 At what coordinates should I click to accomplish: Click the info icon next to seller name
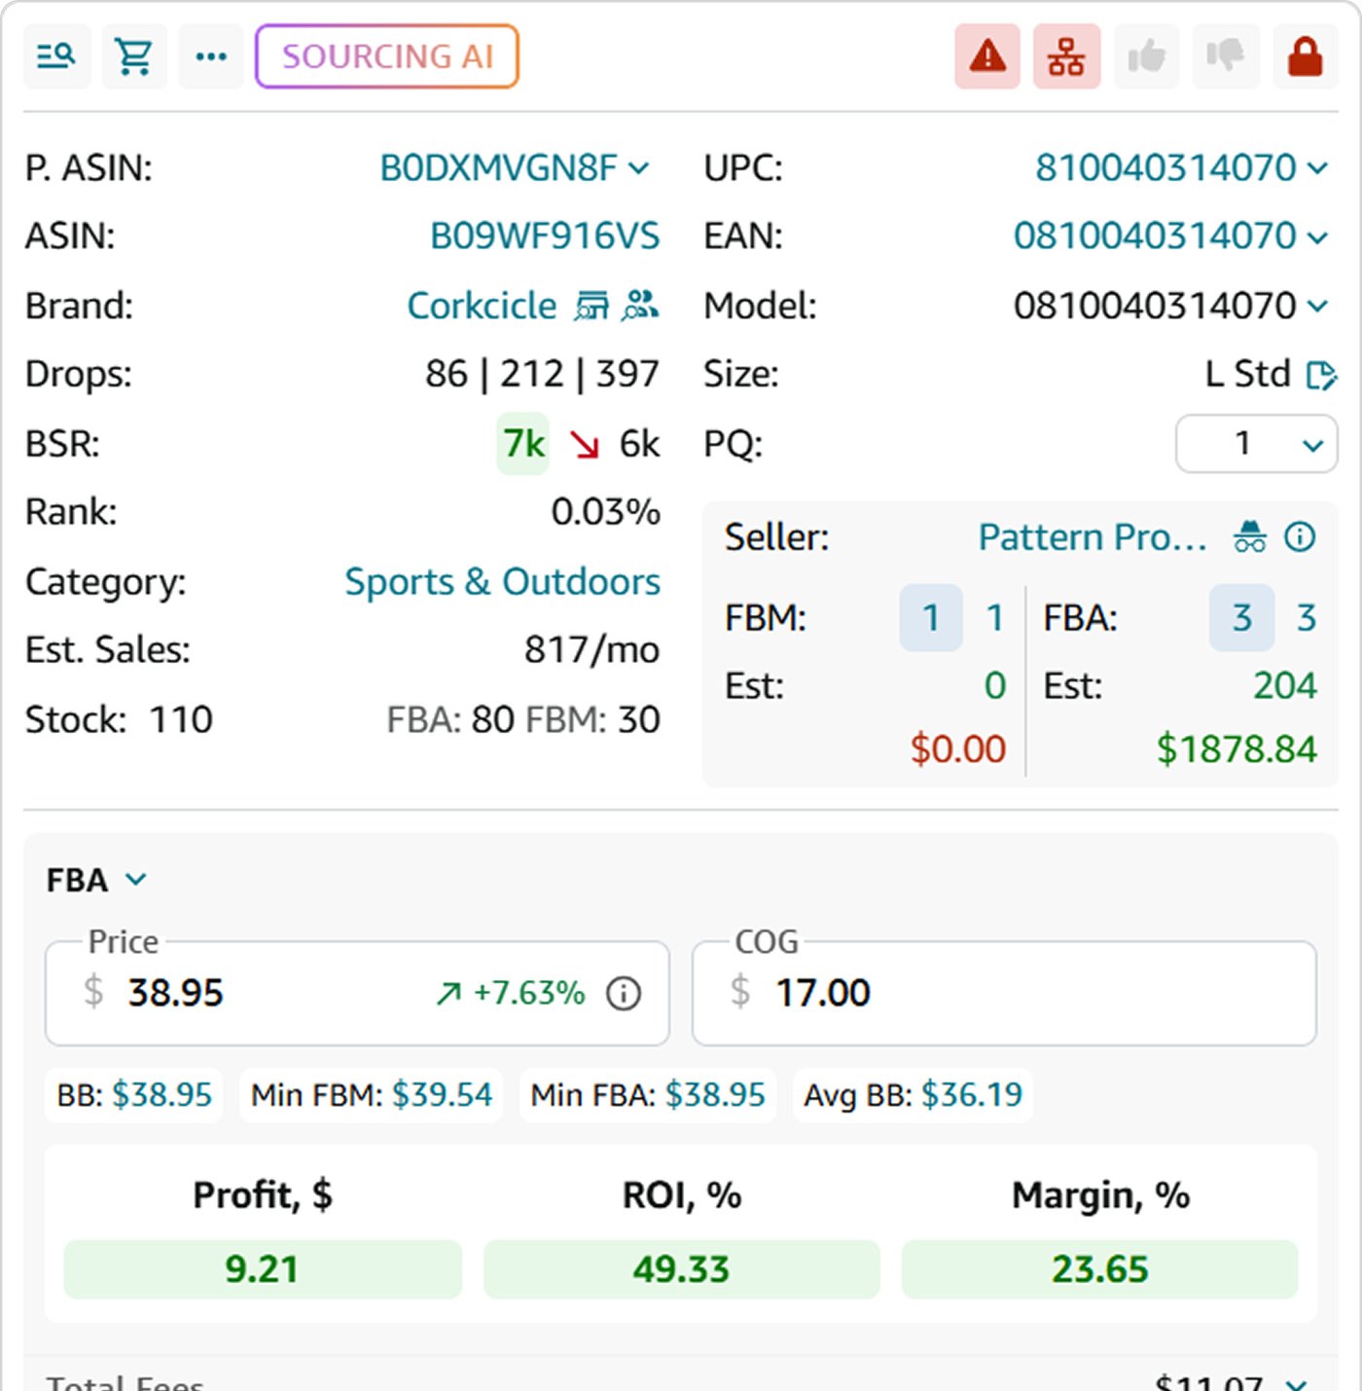[1300, 536]
